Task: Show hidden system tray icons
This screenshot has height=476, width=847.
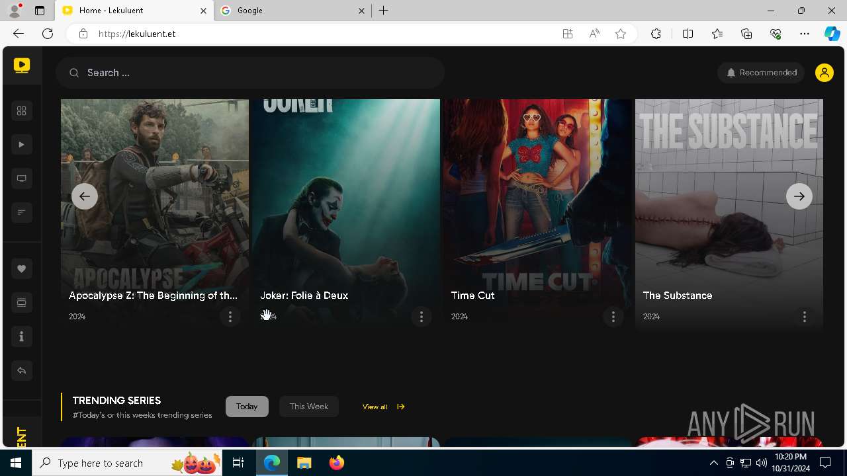Action: coord(713,463)
